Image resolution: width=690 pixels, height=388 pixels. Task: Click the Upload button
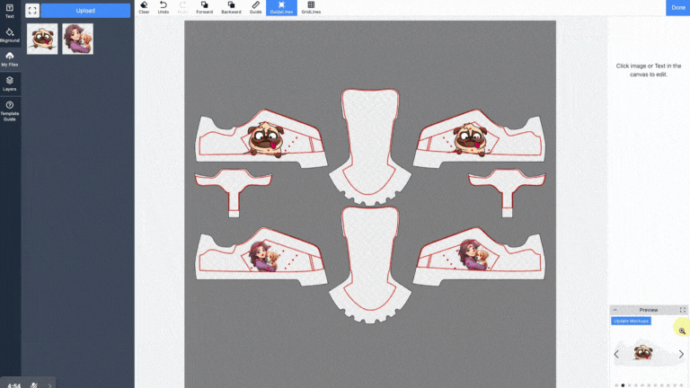(85, 11)
